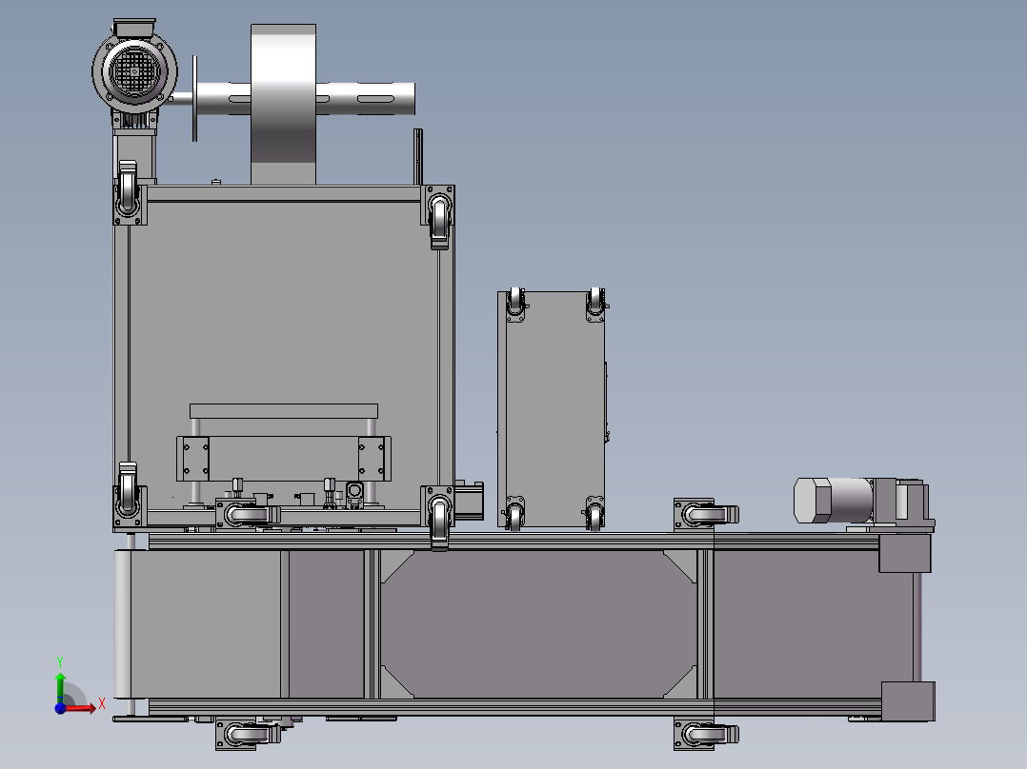The image size is (1027, 769).
Task: Select the square block at the conveyor's lower right corner
Action: point(908,701)
